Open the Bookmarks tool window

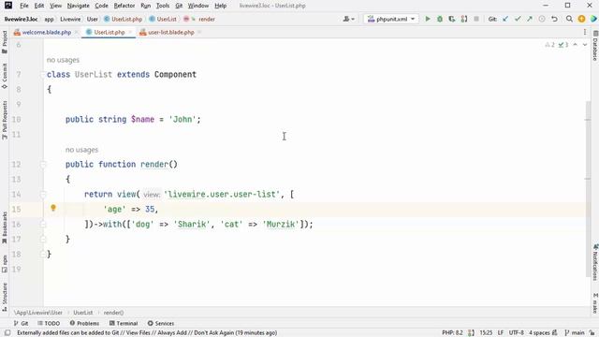pos(5,227)
